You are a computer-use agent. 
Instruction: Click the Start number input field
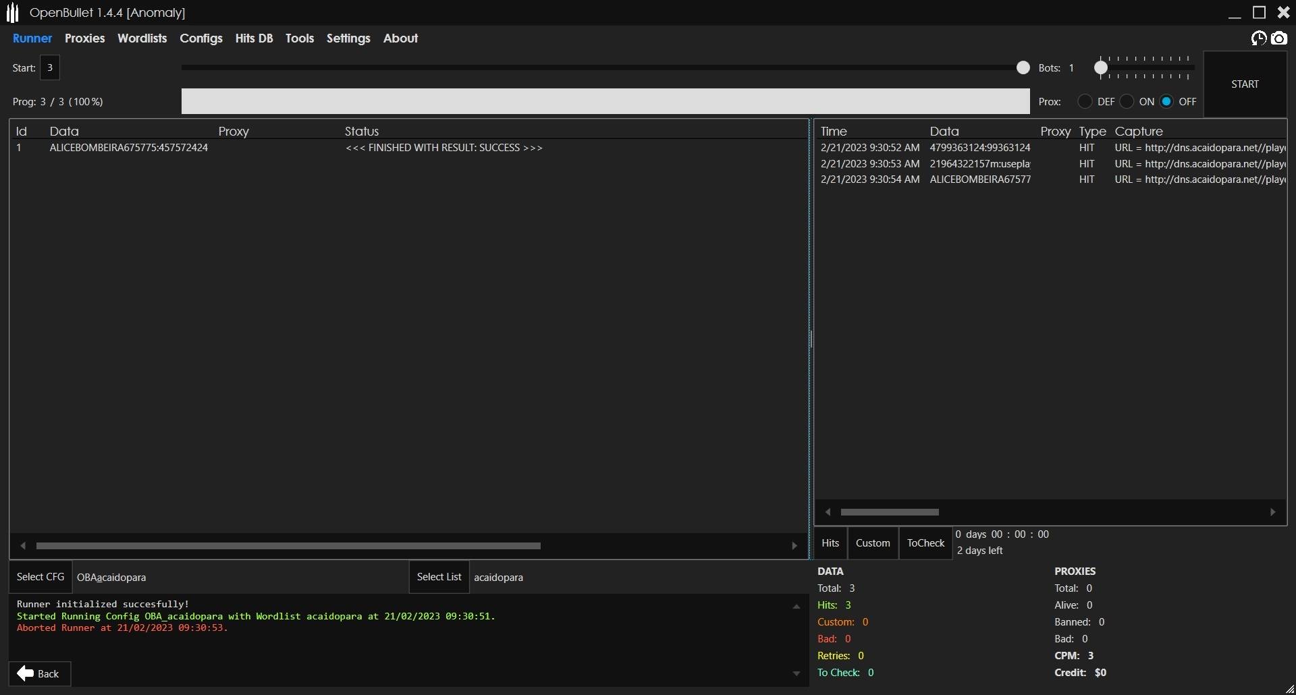[50, 68]
